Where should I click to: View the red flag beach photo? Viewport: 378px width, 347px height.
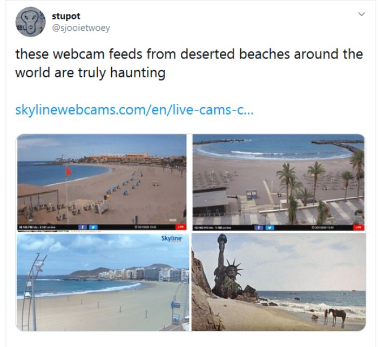tap(102, 183)
